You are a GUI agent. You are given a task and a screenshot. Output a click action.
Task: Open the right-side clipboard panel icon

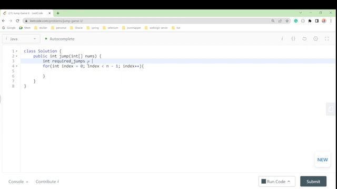tap(331, 109)
